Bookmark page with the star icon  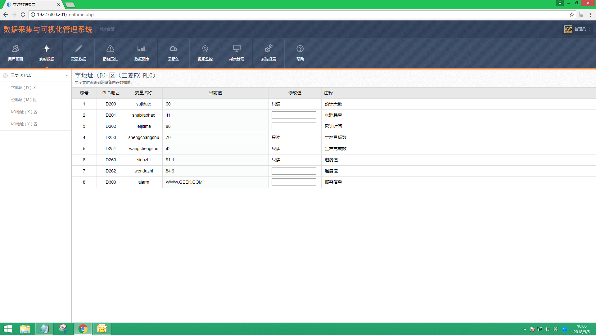coord(571,15)
